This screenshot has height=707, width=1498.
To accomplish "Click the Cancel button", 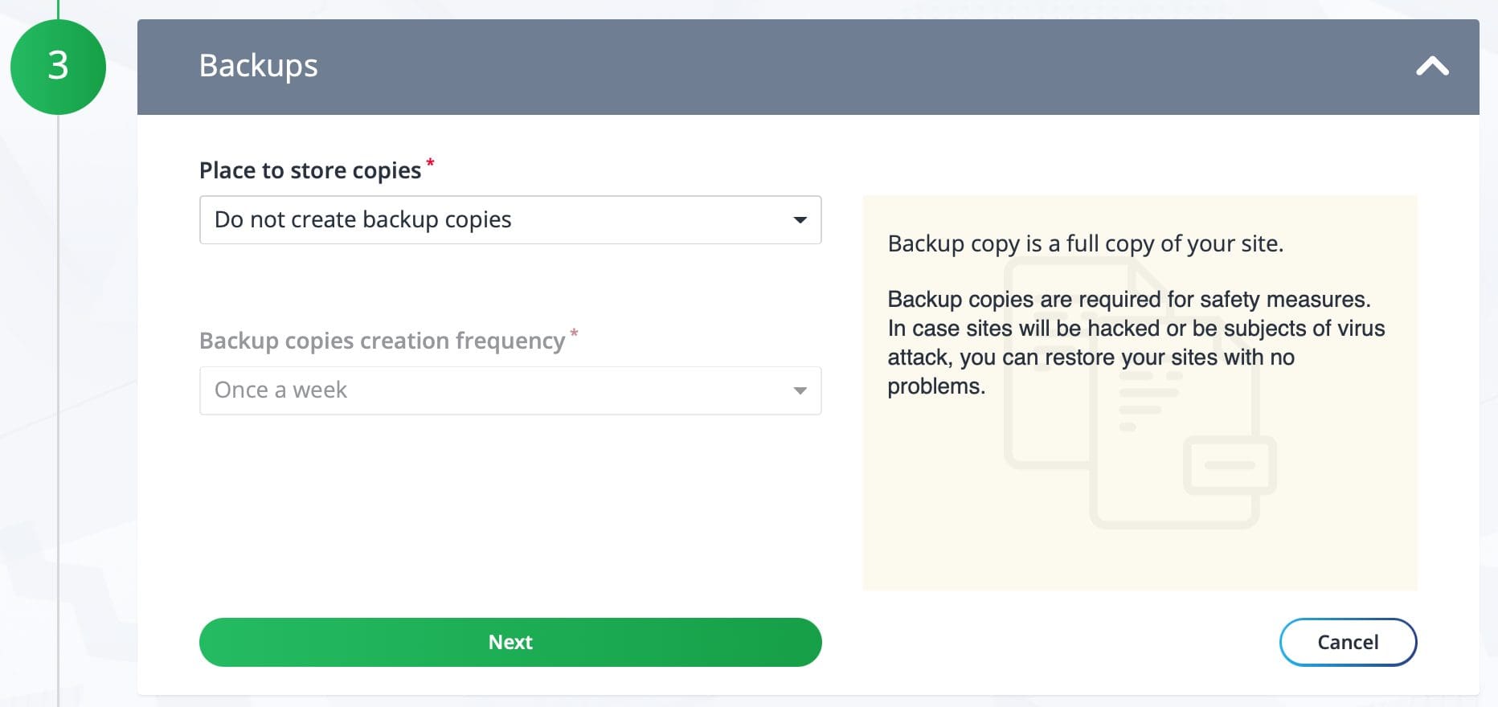I will (x=1348, y=642).
